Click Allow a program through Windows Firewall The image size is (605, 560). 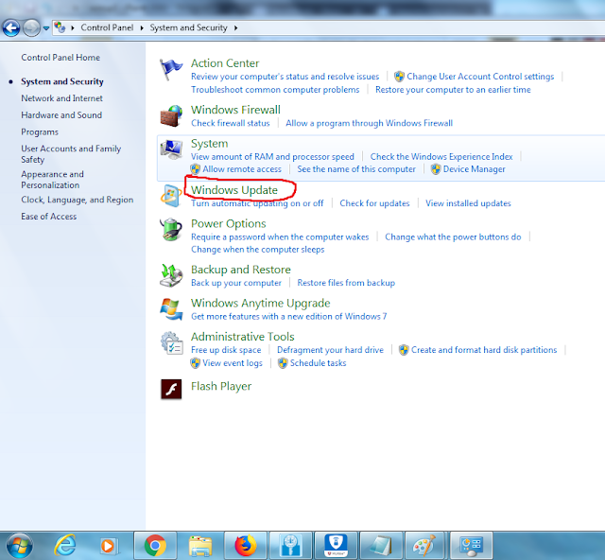pos(369,123)
